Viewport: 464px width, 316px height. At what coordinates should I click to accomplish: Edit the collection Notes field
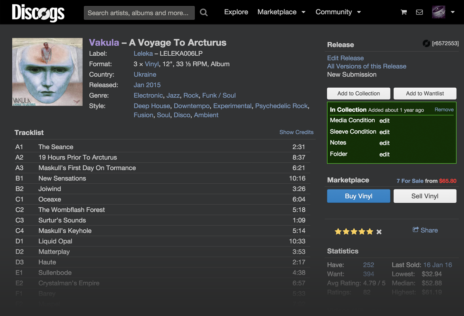point(385,143)
